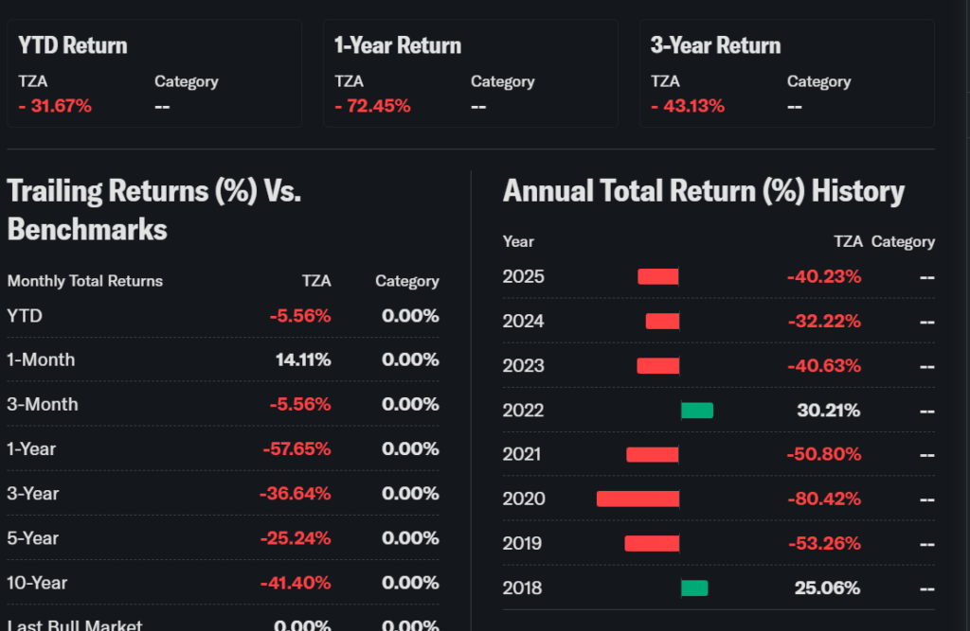This screenshot has height=631, width=970.
Task: Click the Year column header in annual history
Action: point(518,241)
